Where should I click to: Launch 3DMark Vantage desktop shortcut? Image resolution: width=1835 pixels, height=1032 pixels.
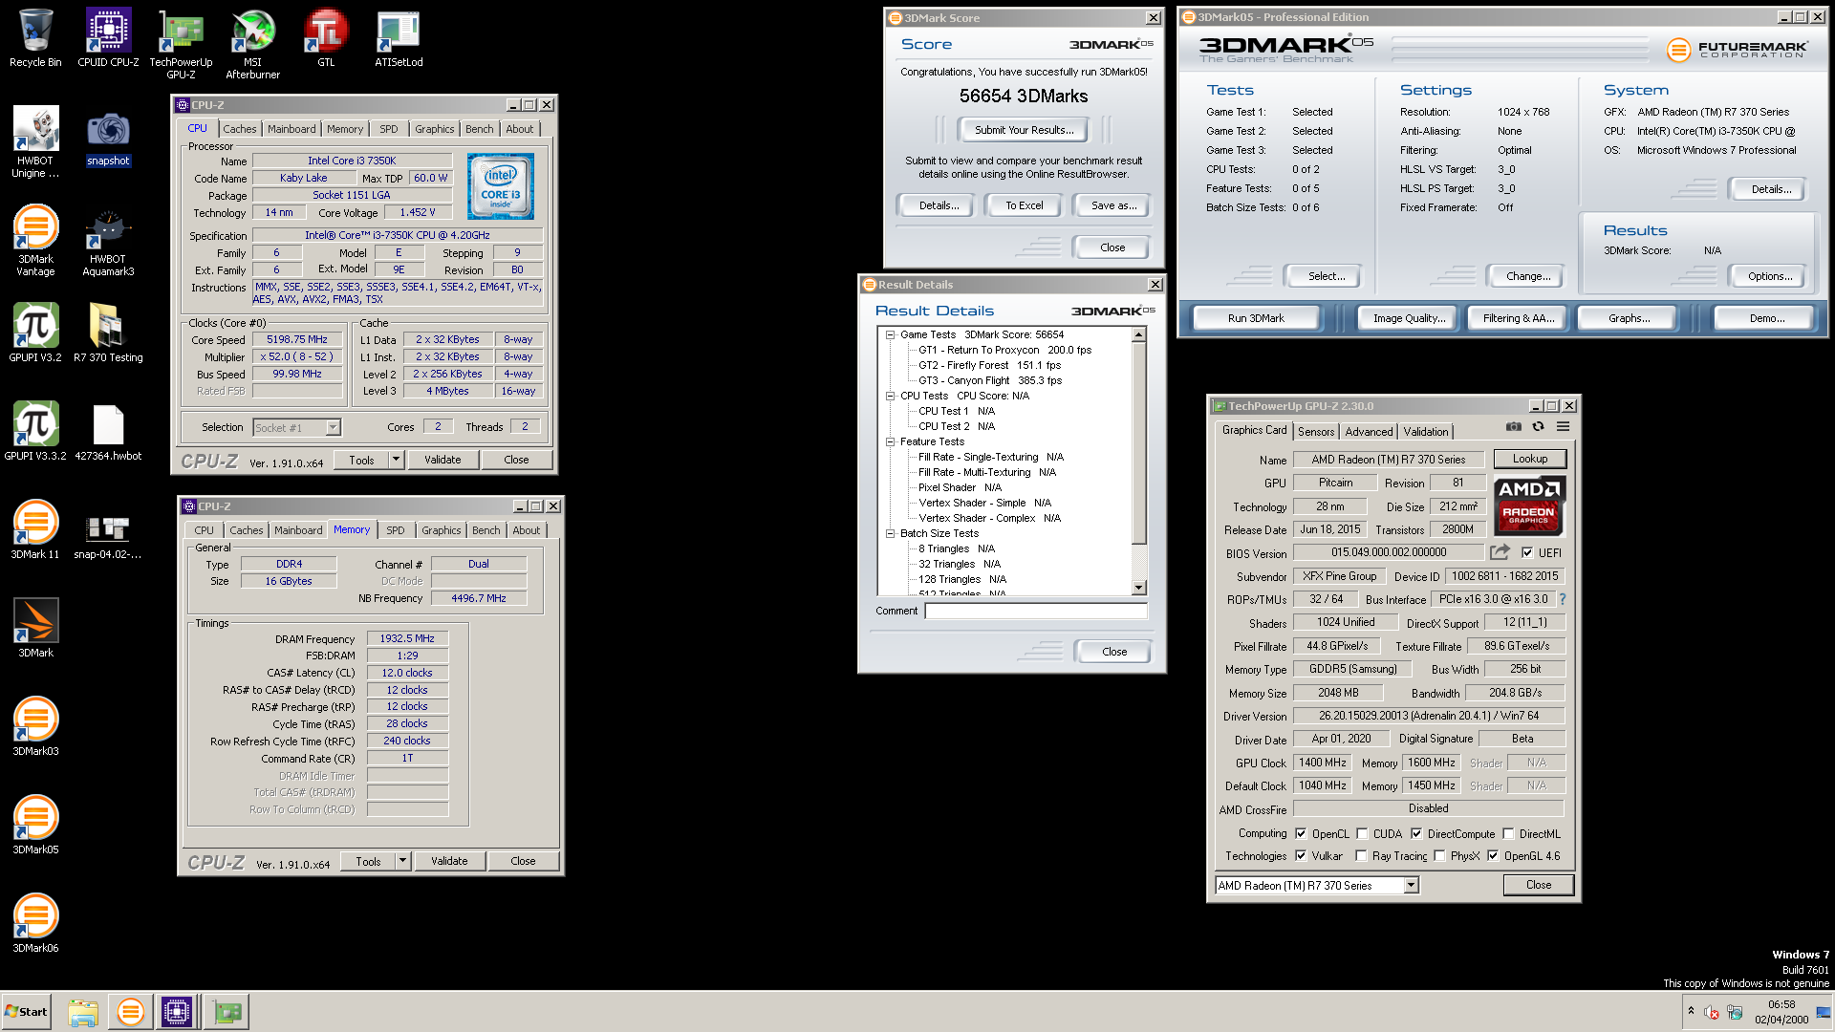(x=35, y=241)
